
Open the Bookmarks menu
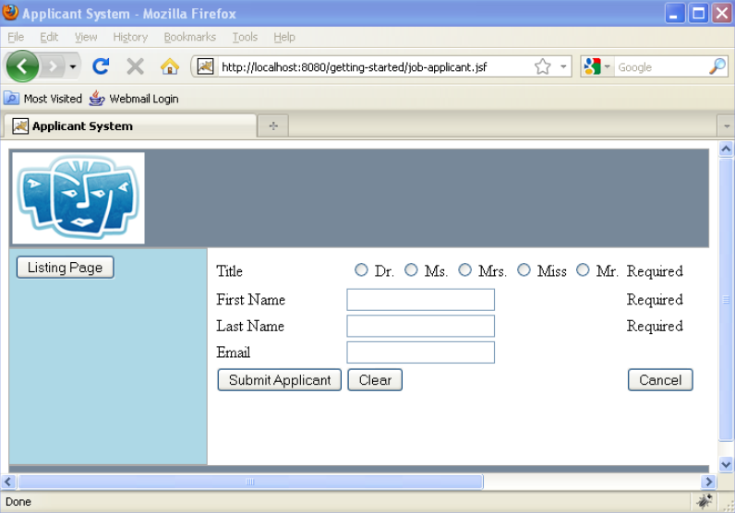[x=189, y=37]
